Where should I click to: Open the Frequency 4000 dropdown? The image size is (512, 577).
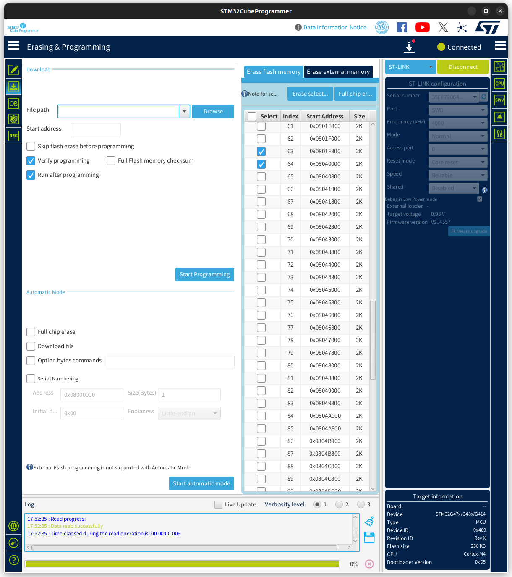click(x=458, y=123)
